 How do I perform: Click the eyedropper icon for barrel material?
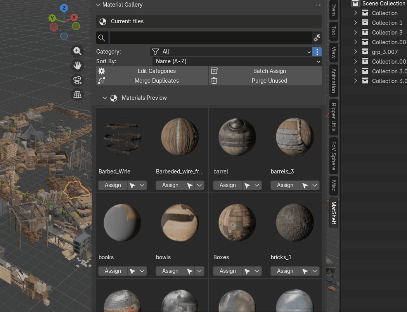click(x=247, y=185)
